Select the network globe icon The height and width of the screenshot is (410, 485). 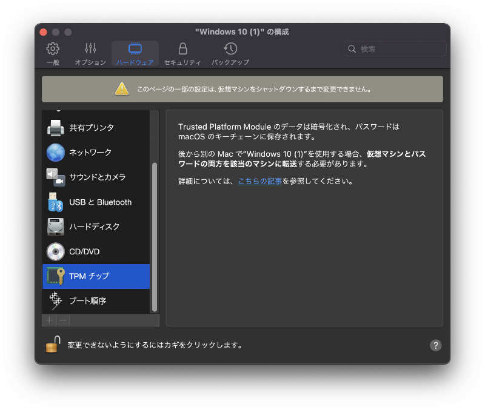click(56, 153)
